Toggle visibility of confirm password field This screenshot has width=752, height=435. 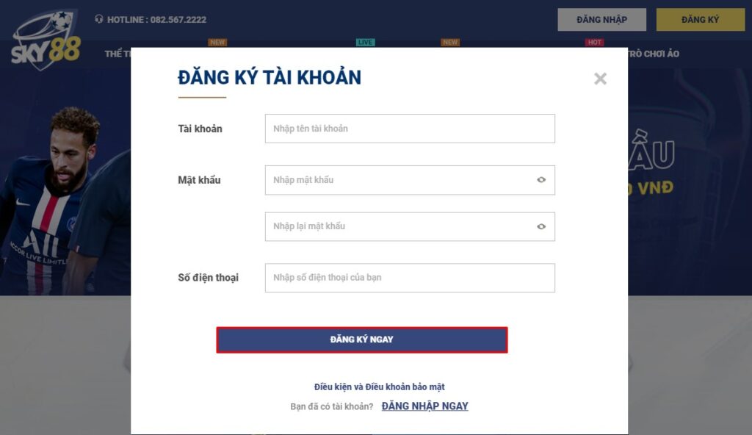pyautogui.click(x=541, y=226)
